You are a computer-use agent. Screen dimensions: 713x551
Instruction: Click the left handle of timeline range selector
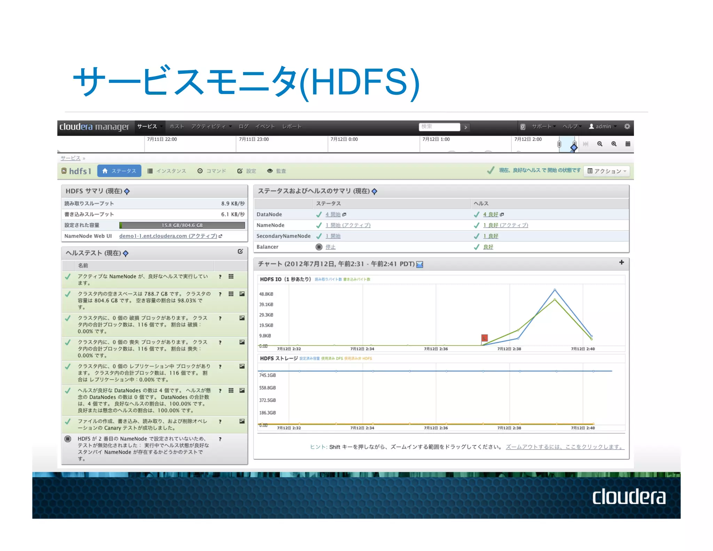559,144
